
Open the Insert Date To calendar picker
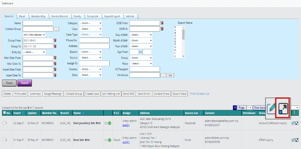(x=55, y=75)
